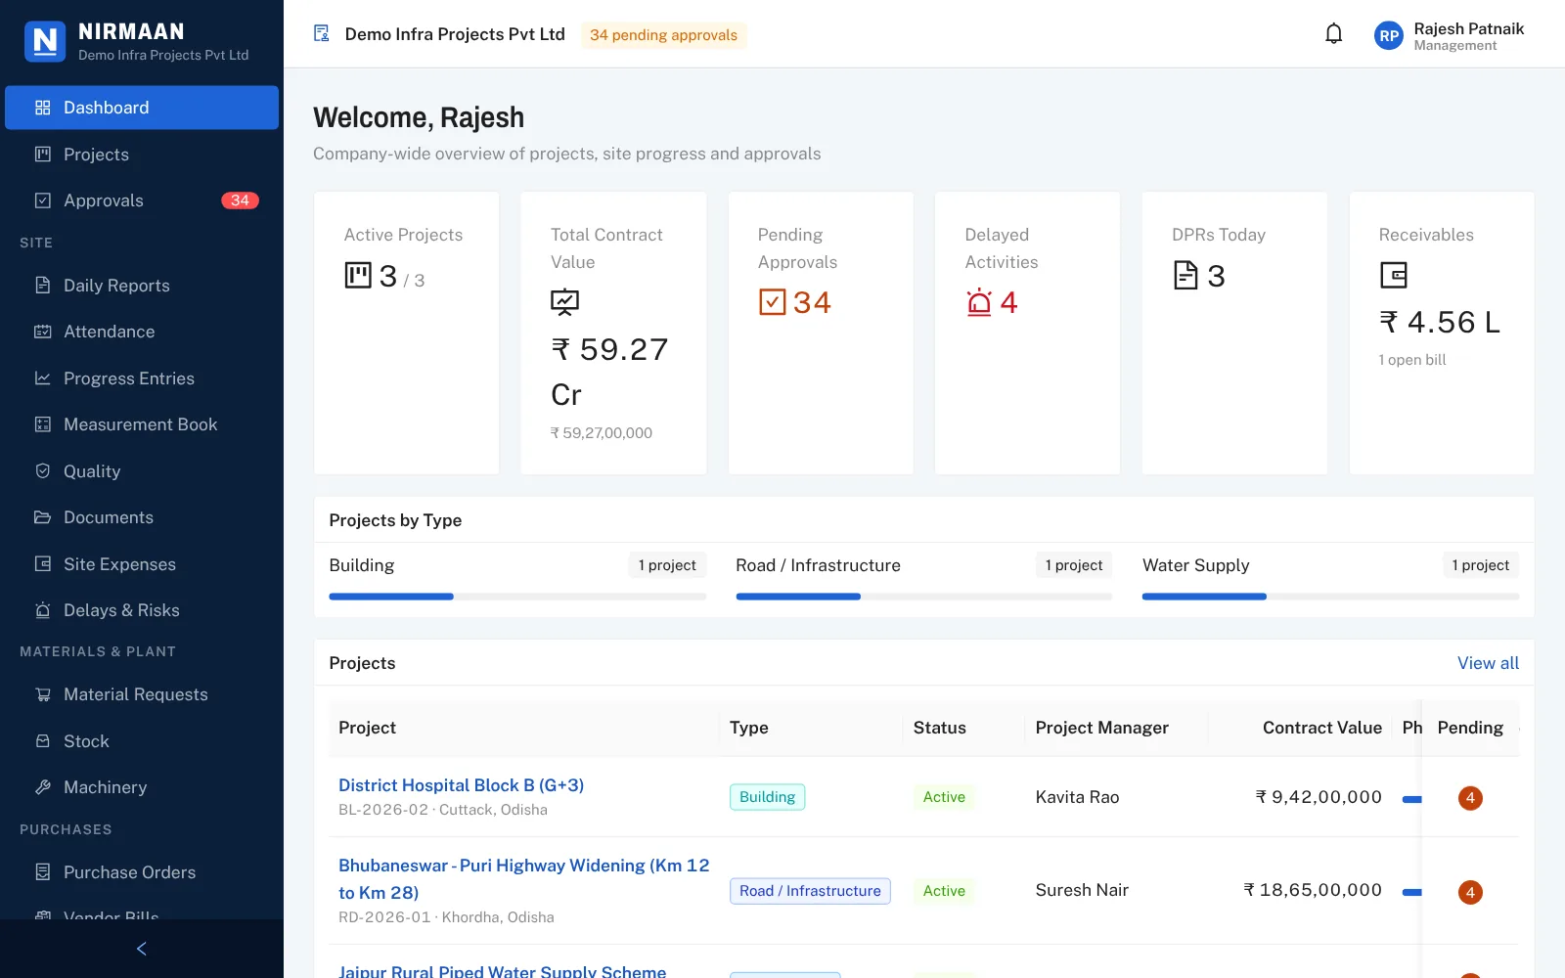Click the Water Supply progress bar
The height and width of the screenshot is (978, 1565).
[x=1330, y=597]
